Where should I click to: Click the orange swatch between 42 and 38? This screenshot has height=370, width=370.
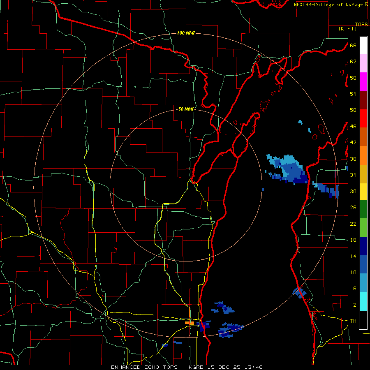pos(363,155)
